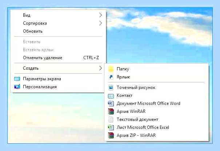This screenshot has height=151, width=220.
Task: Click the WinRAR books icon beside Архив WinRAR
Action: point(111,111)
